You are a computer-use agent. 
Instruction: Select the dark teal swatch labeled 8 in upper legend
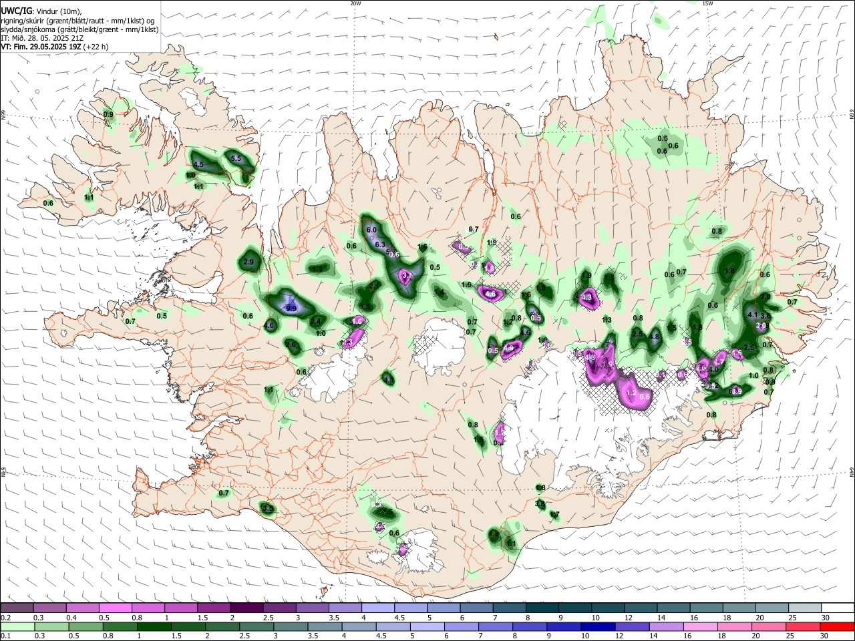[542, 608]
